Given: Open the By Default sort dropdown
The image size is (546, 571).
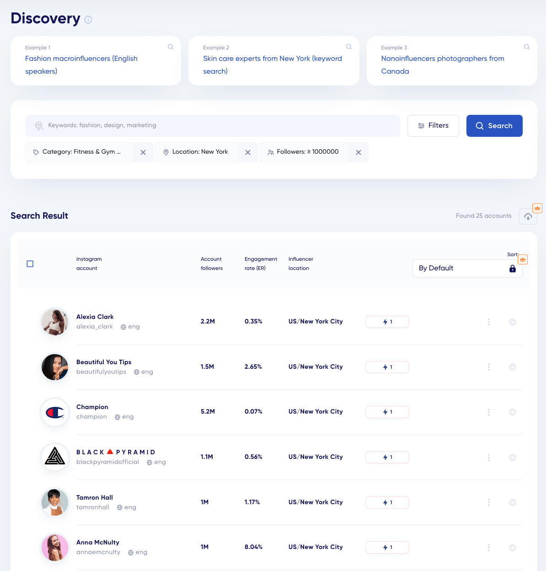Looking at the screenshot, I should 457,268.
